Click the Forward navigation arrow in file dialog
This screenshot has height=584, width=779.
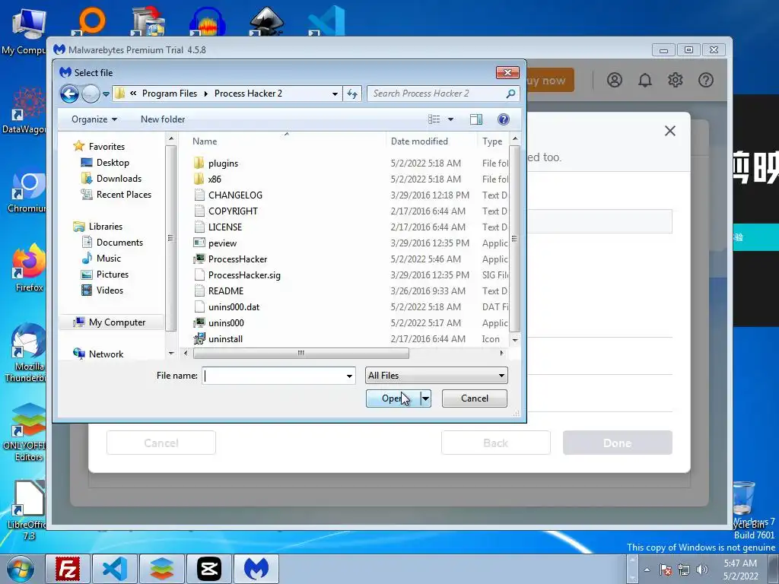(x=91, y=94)
